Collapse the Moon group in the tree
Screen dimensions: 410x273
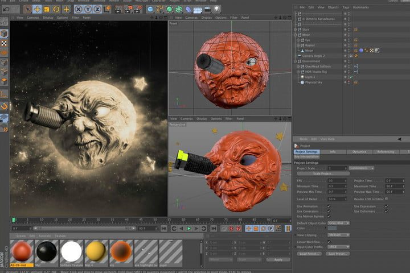click(x=295, y=35)
